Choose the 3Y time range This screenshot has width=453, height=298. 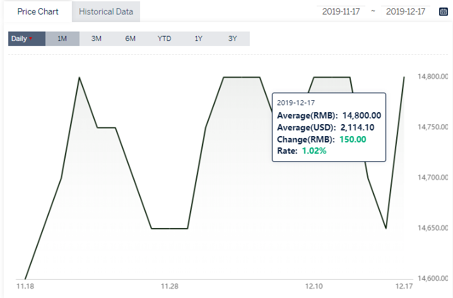tap(232, 38)
